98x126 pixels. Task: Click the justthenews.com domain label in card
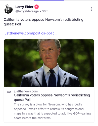26,91
